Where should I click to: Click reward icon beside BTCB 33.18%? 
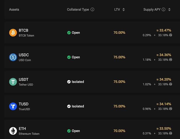(x=170, y=35)
